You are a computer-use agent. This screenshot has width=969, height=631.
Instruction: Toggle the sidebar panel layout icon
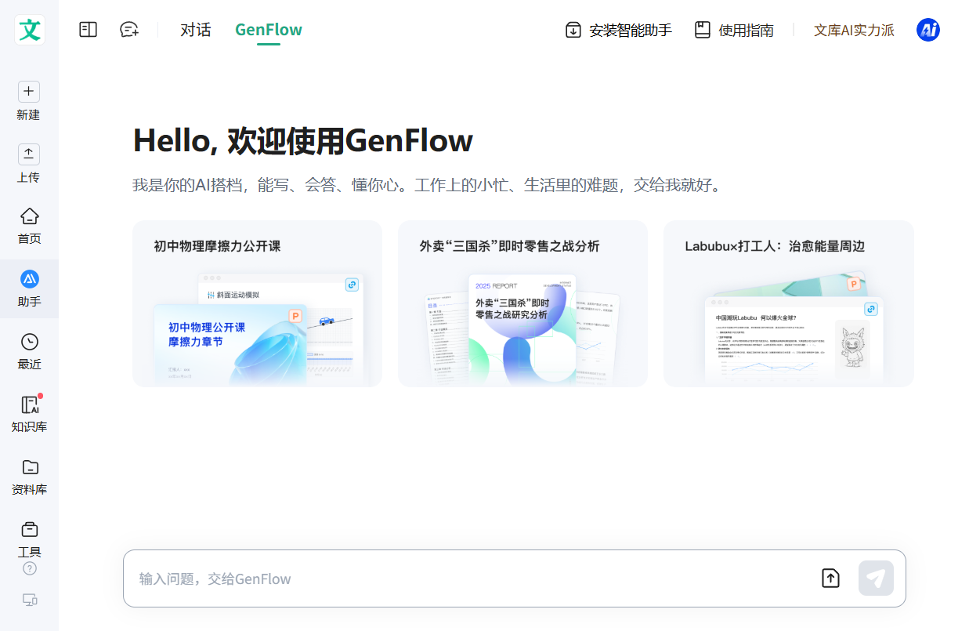pyautogui.click(x=89, y=30)
